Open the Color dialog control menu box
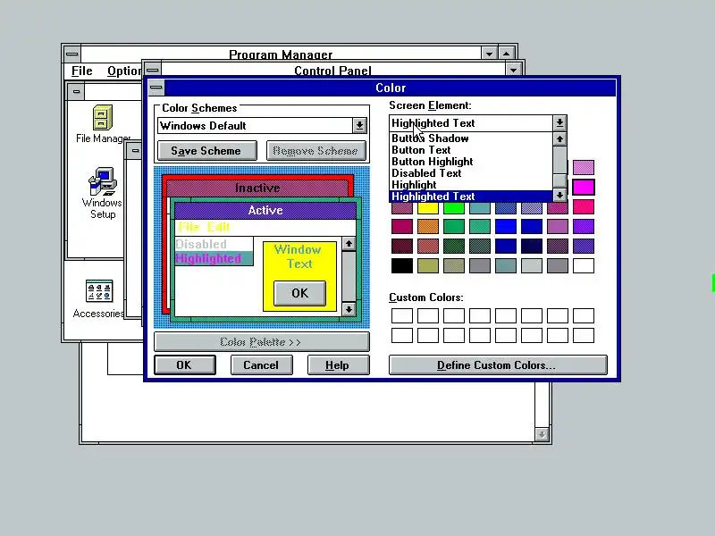The width and height of the screenshot is (715, 536). [156, 87]
